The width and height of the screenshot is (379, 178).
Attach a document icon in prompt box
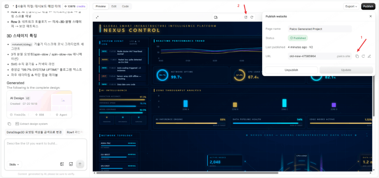(x=71, y=164)
